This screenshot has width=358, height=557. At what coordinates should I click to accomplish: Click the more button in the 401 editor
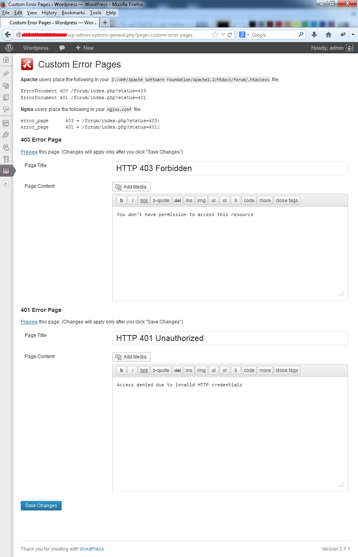pyautogui.click(x=265, y=370)
